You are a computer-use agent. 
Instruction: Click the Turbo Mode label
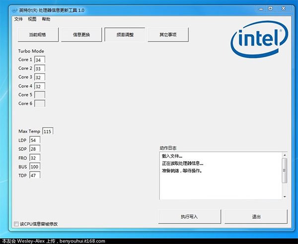click(x=31, y=51)
